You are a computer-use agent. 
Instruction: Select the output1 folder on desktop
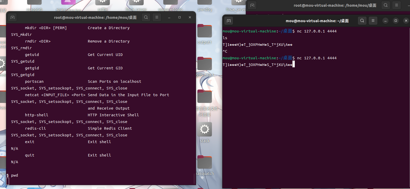pos(204,32)
